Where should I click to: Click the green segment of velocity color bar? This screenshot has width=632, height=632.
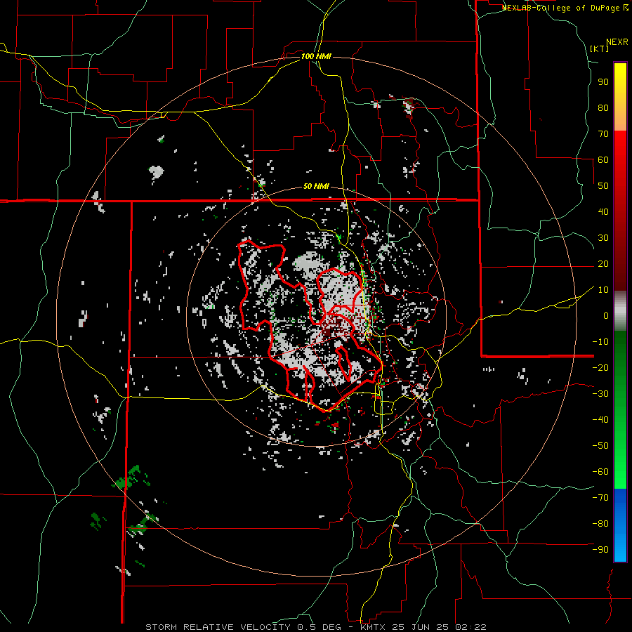pos(620,409)
